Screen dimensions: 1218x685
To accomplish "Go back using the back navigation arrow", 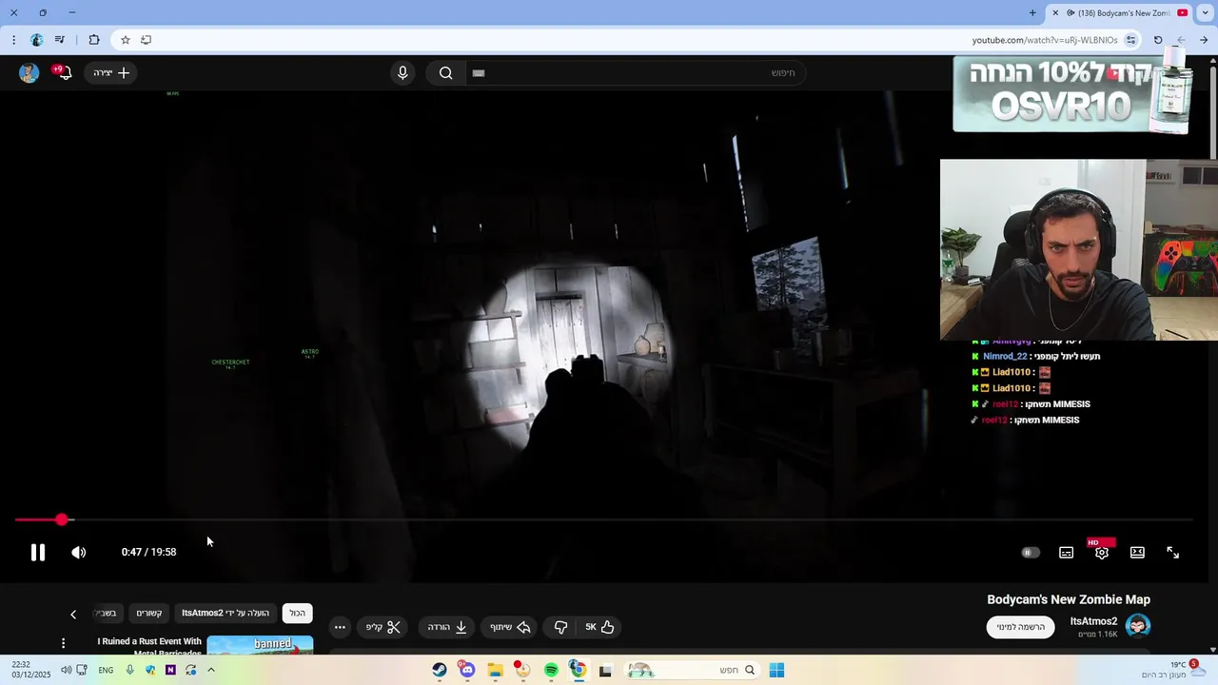I will pos(1204,40).
